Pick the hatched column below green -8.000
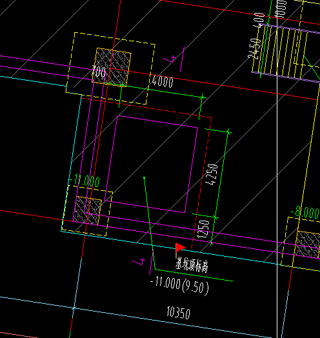 (308, 244)
